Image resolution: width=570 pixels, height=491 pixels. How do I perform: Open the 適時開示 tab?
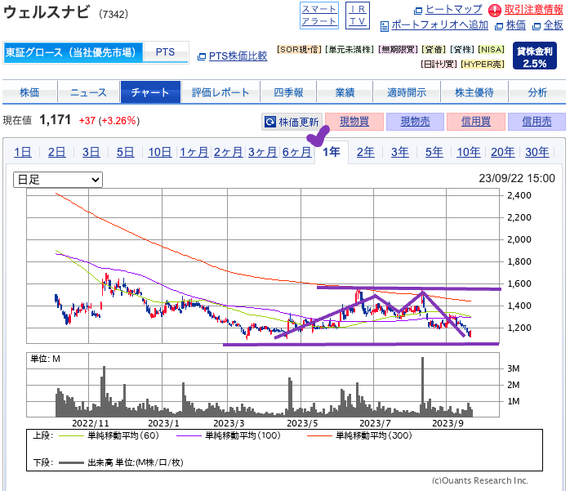407,92
